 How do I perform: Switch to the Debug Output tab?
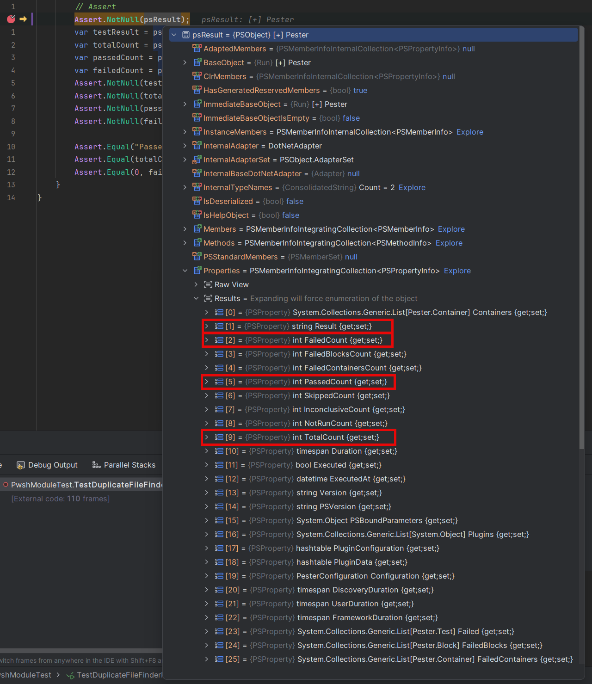click(x=52, y=465)
